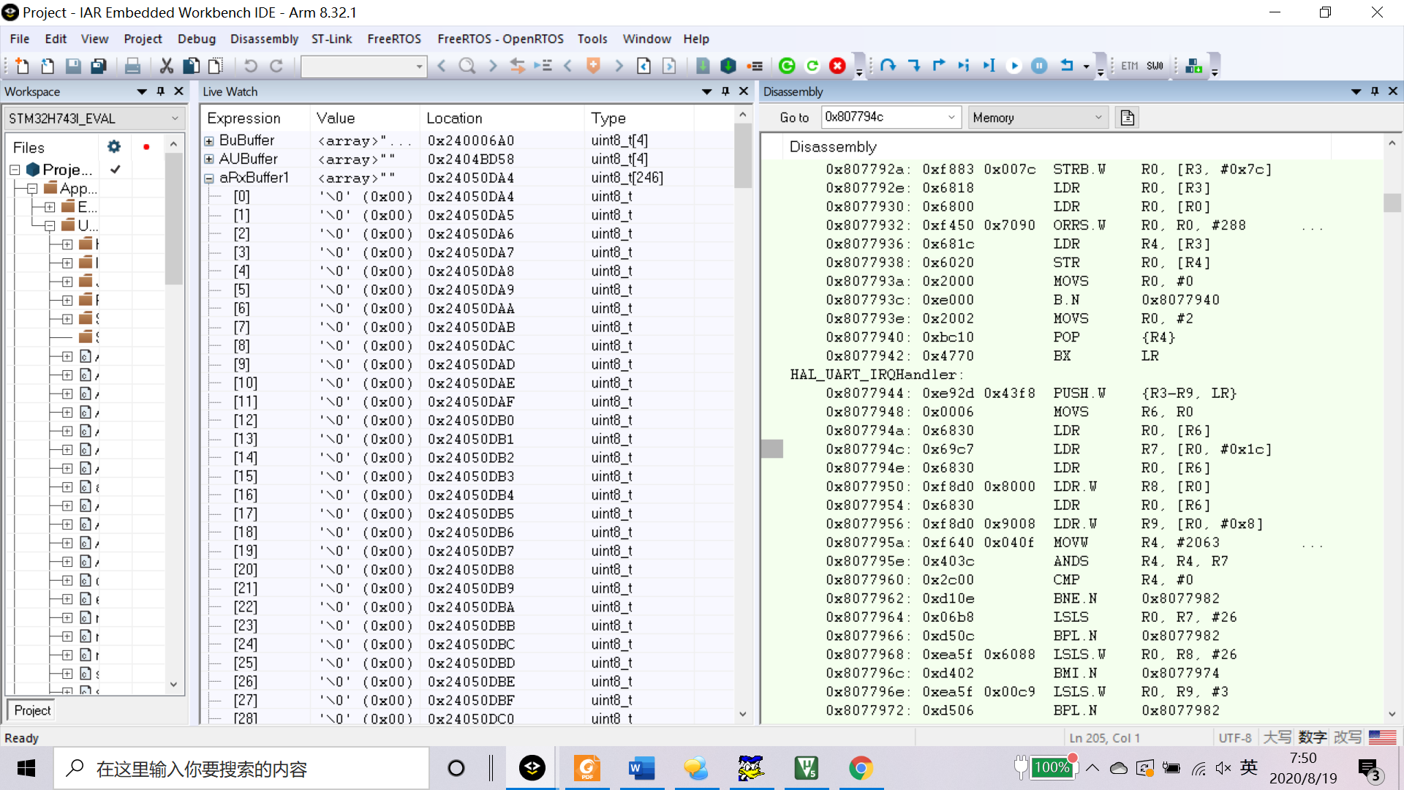The width and height of the screenshot is (1404, 790).
Task: Close the Disassembly panel
Action: pos(1393,91)
